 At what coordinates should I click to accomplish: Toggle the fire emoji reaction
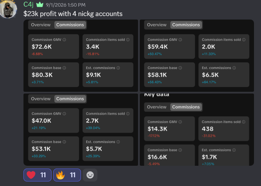pos(67,175)
